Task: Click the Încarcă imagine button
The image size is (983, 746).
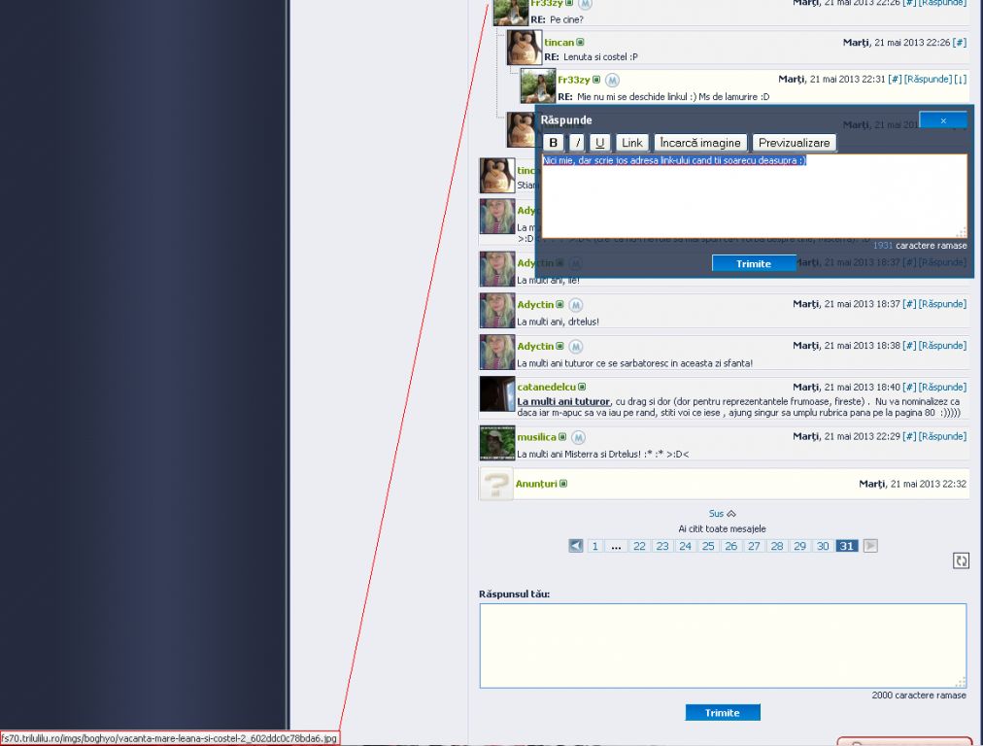Action: [x=700, y=143]
